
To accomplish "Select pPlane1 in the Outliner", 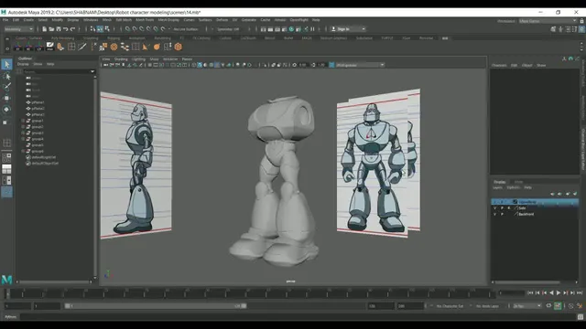I will (x=38, y=102).
